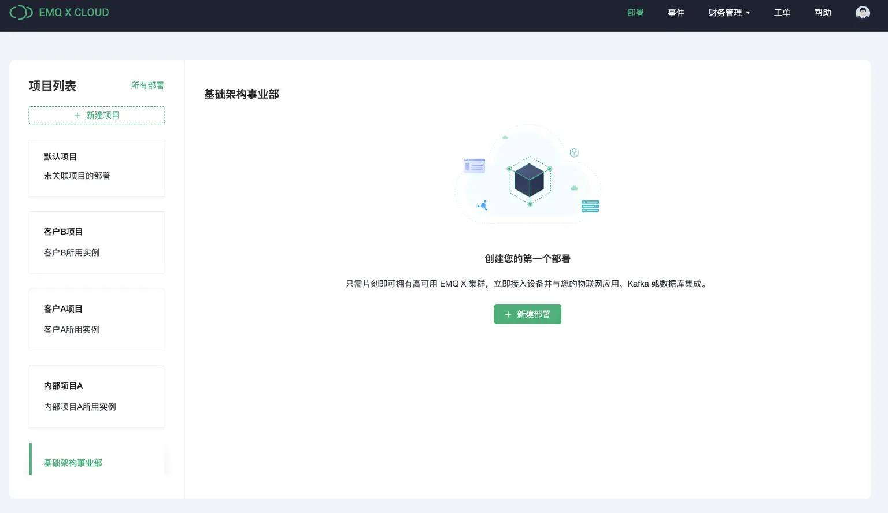Click the cloud deployment illustration cube icon
The width and height of the screenshot is (888, 513).
(x=528, y=180)
